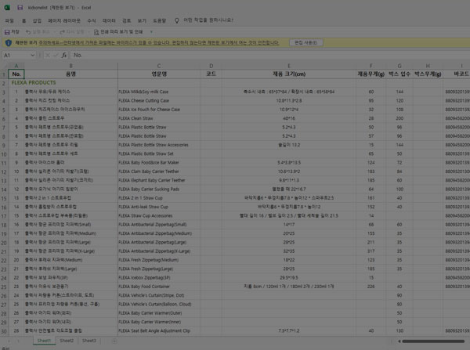Click FLEXA Plastic Bottle Straw Accessories cell
The image size is (470, 350).
click(x=159, y=145)
